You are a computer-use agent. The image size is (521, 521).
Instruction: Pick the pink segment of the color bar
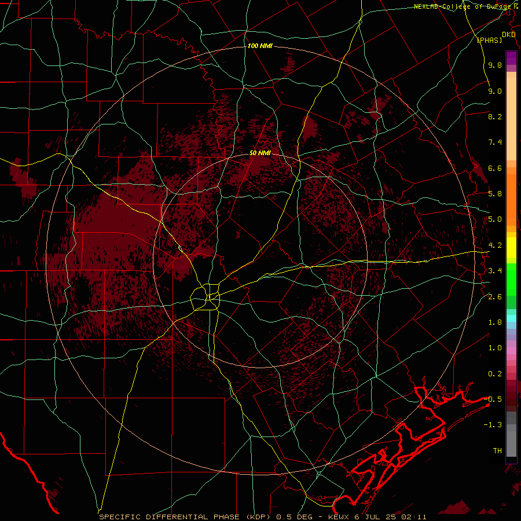[x=511, y=351]
